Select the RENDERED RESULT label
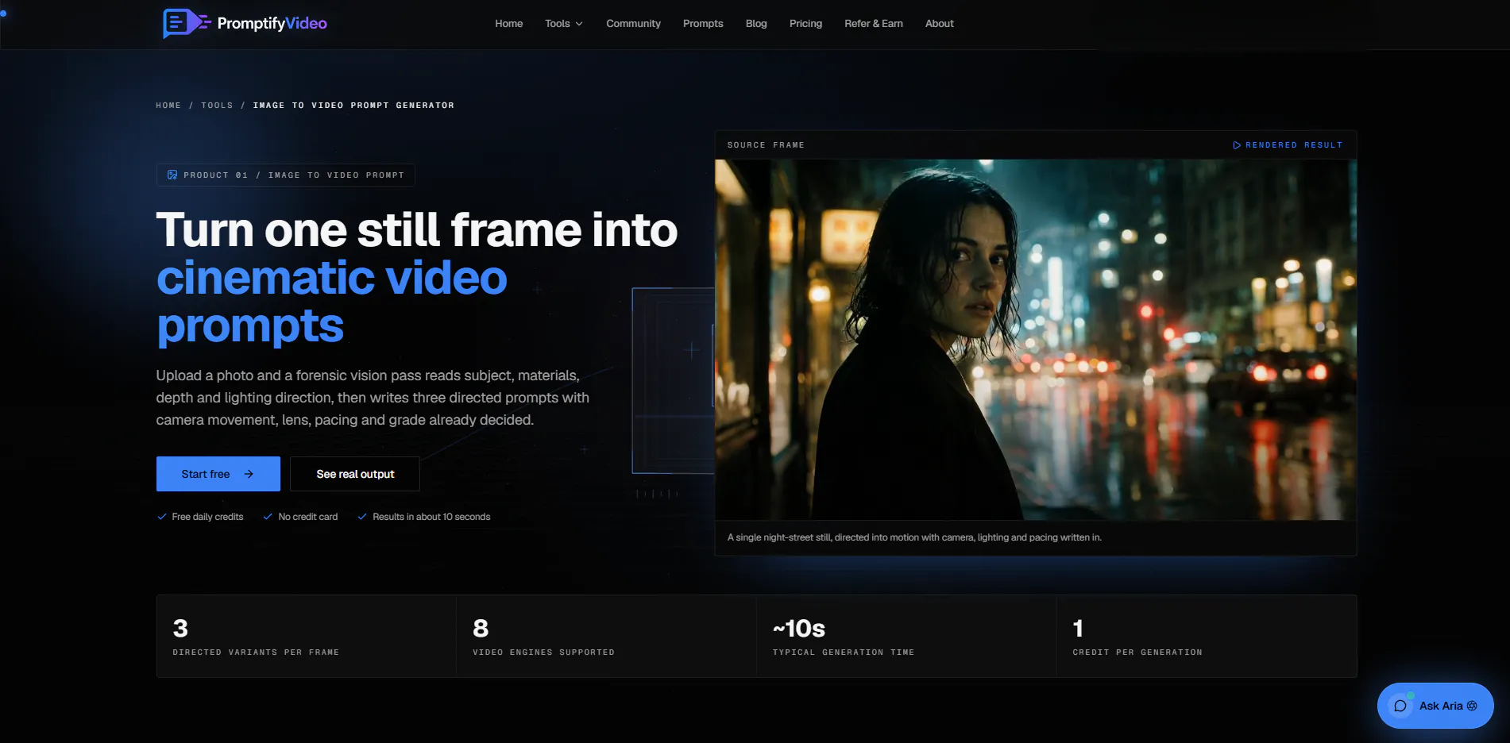This screenshot has width=1510, height=743. click(x=1294, y=145)
